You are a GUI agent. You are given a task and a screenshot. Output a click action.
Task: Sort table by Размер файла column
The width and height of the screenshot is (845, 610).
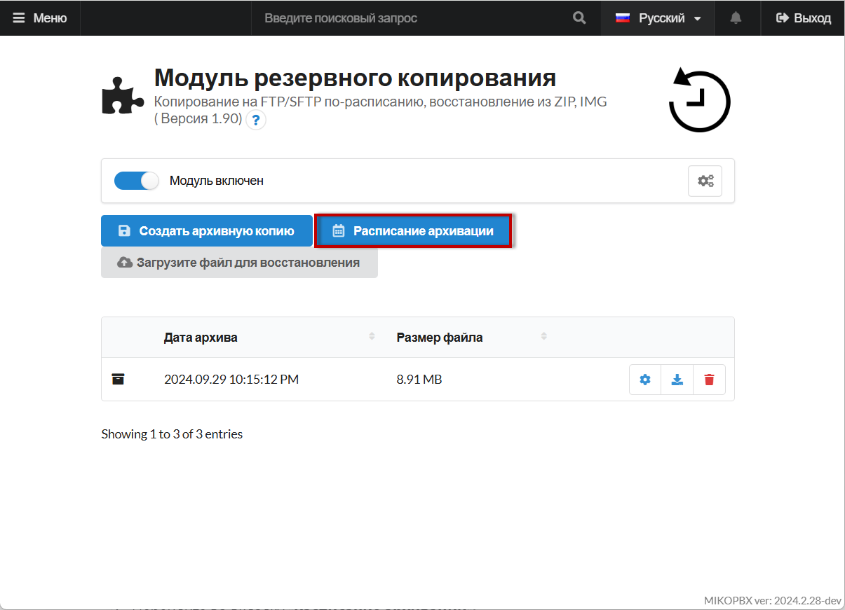(440, 338)
